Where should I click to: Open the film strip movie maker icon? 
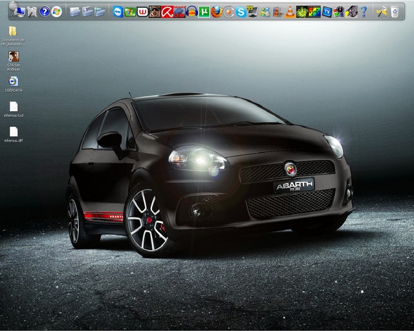click(278, 12)
